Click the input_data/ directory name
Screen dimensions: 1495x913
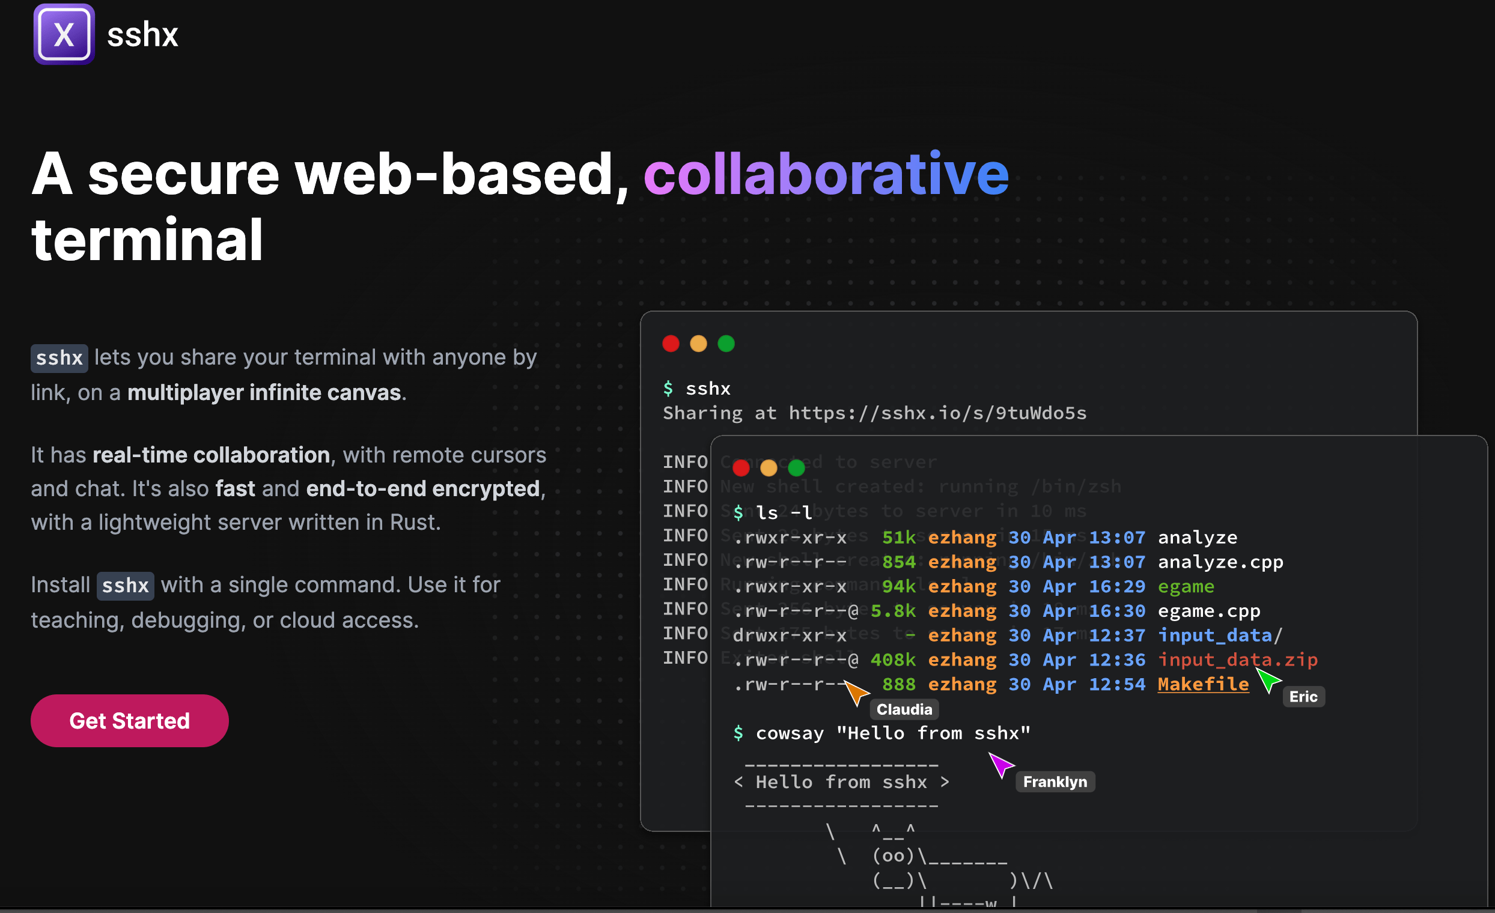[1220, 635]
